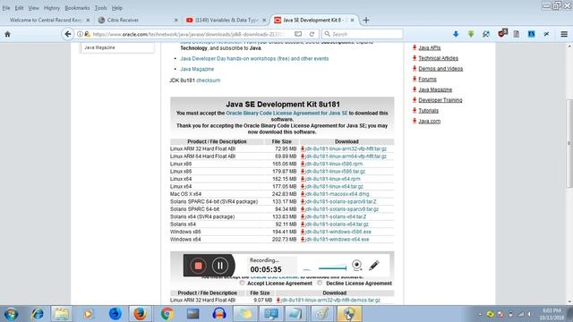Open Windows Start menu

coord(11,314)
